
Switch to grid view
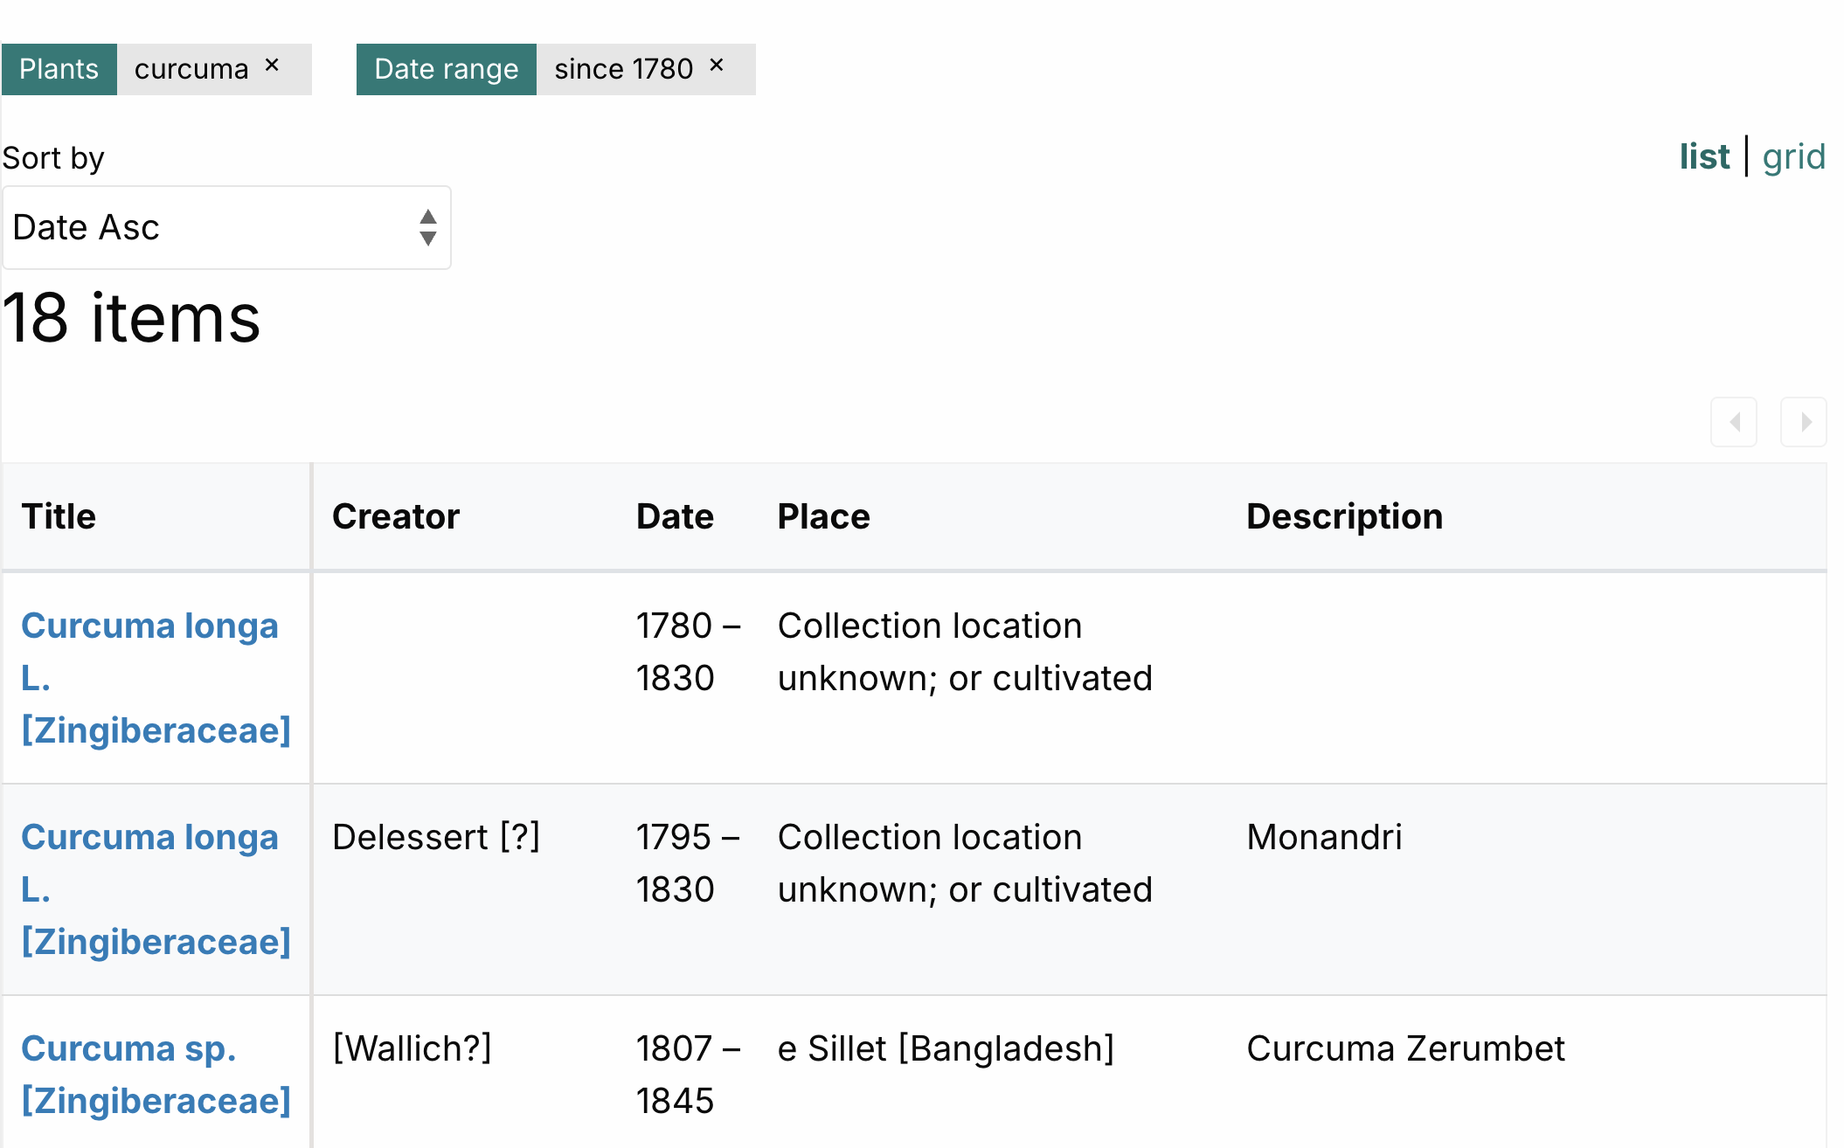click(x=1793, y=157)
